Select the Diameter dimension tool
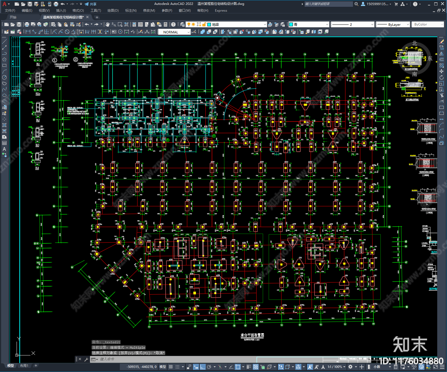 coord(67,32)
